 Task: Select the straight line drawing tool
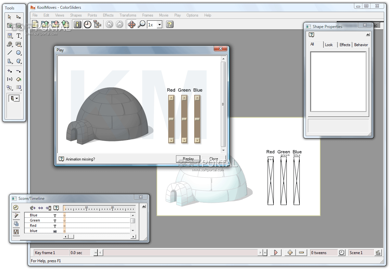pos(10,53)
